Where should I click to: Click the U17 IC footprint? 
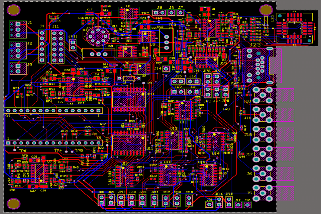[x=125, y=176]
